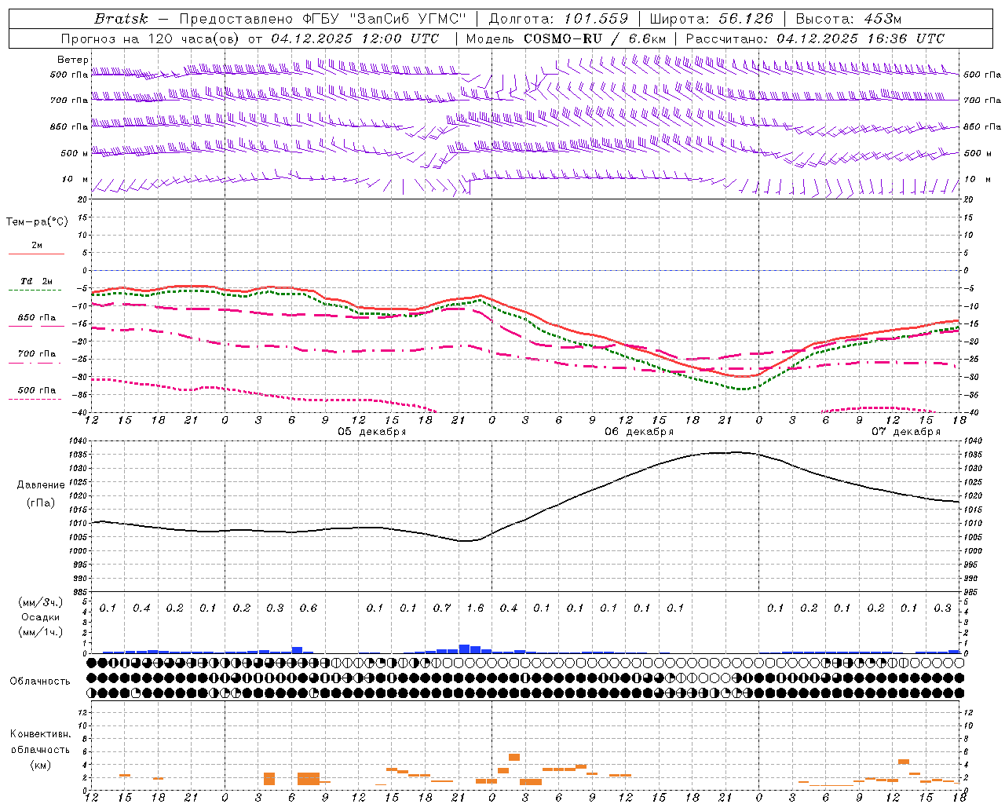Click the "0.6" three-hour precipitation value
Image resolution: width=1005 pixels, height=804 pixels.
tap(309, 608)
